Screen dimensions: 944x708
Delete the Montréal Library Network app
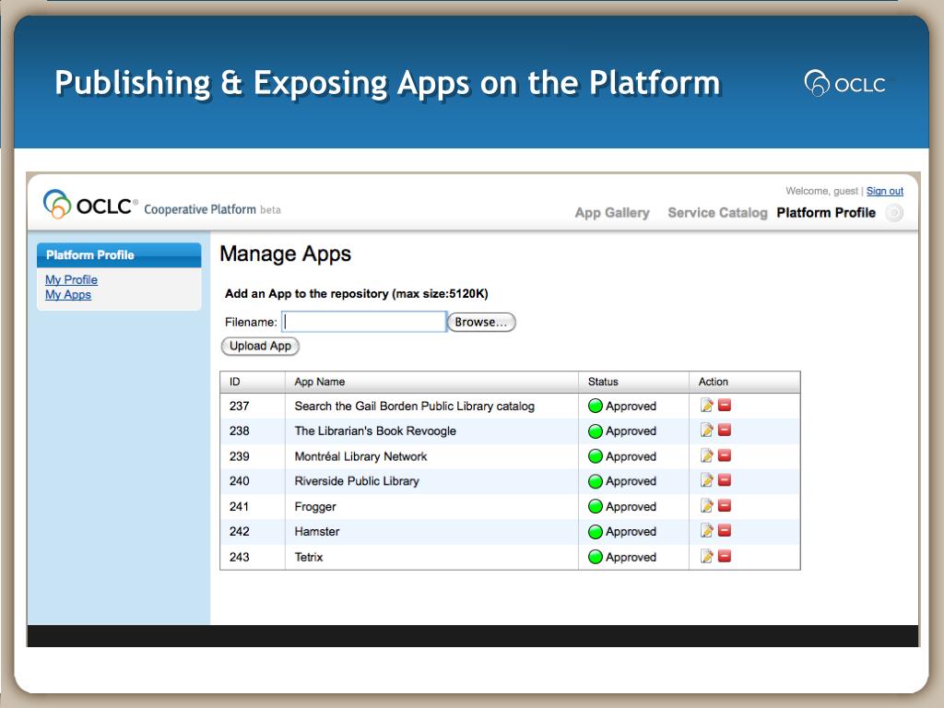tap(725, 455)
